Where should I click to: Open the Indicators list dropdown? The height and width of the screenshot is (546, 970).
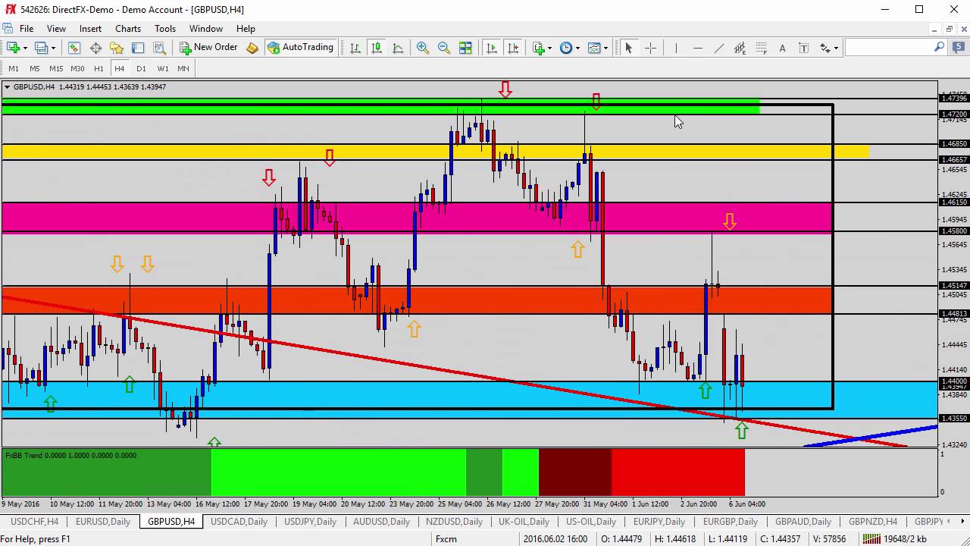(543, 48)
